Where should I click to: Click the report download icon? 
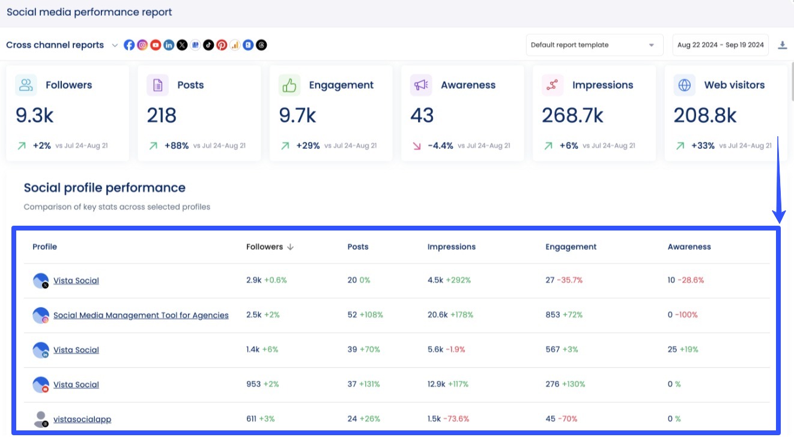tap(783, 44)
